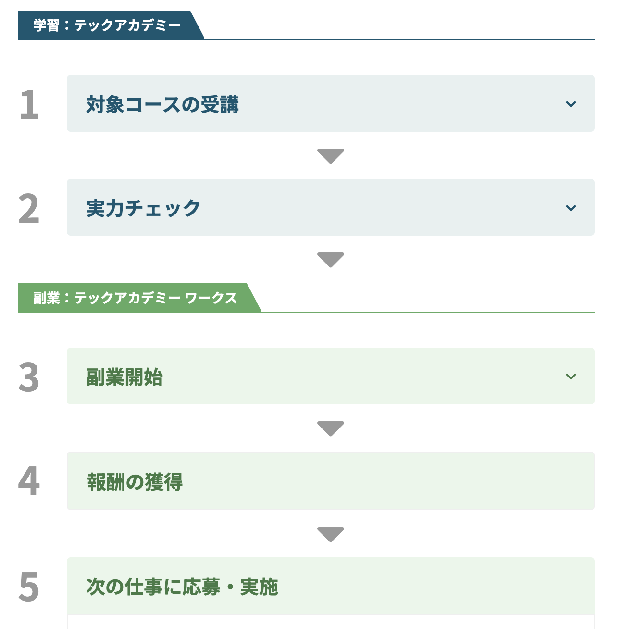
Task: Click the white panel under 次の仕事に応募・実施
Action: 330,622
